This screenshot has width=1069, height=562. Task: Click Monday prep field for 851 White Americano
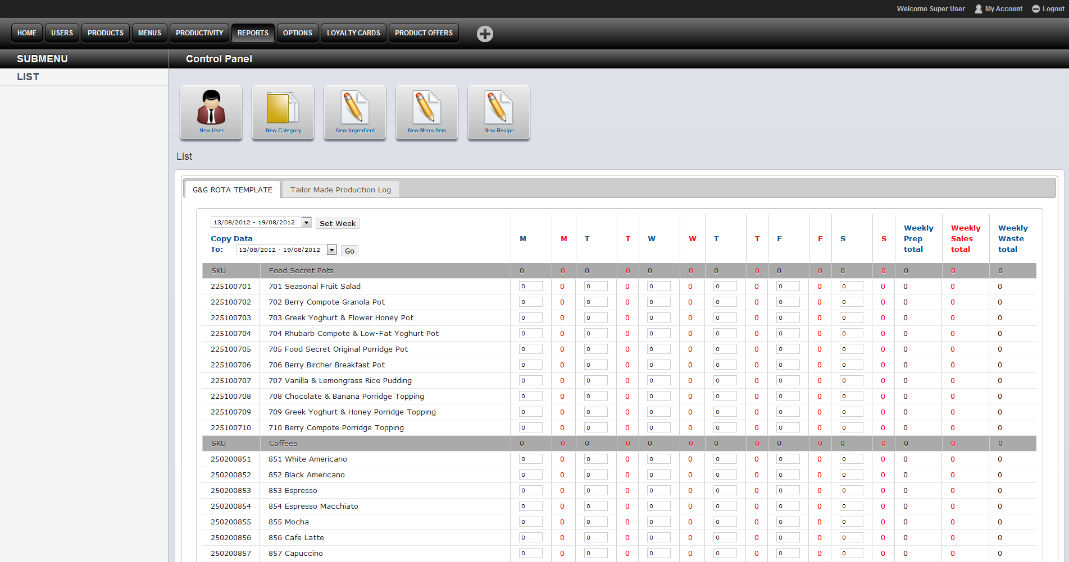pyautogui.click(x=530, y=459)
